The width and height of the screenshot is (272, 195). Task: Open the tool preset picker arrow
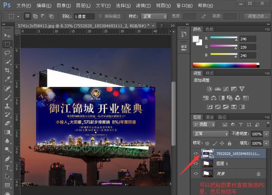coord(18,17)
